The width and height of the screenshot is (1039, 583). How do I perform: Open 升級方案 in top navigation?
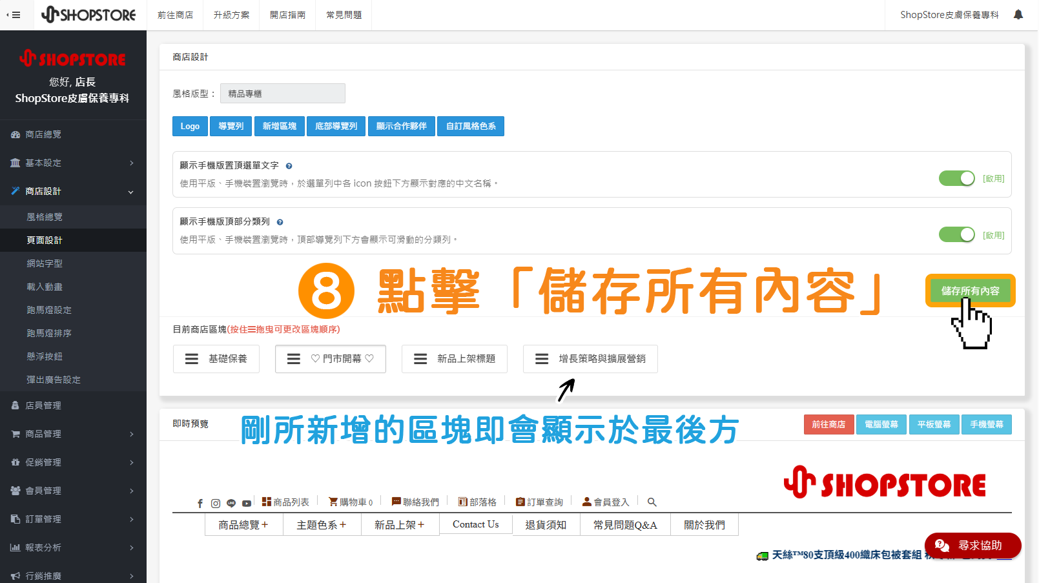click(232, 15)
